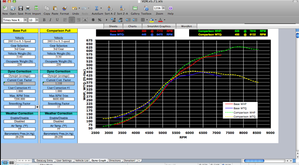
Task: Adjust Base Pull Smoothing Factor stepper
Action: tap(38, 107)
